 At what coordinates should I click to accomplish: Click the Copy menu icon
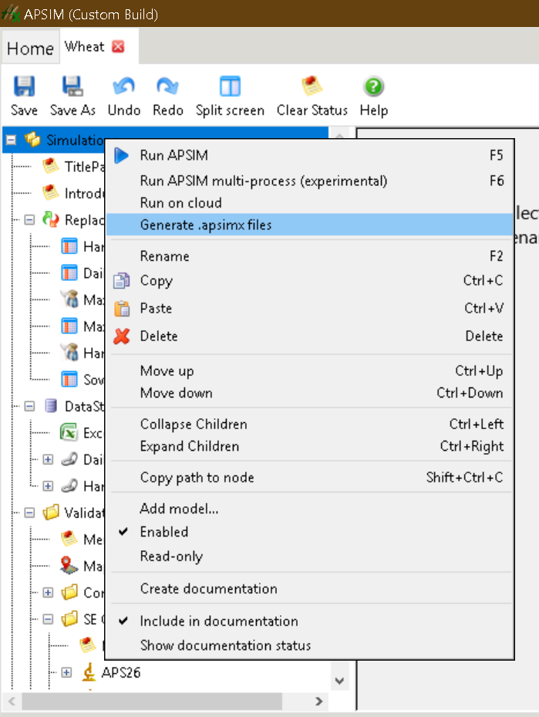(122, 280)
